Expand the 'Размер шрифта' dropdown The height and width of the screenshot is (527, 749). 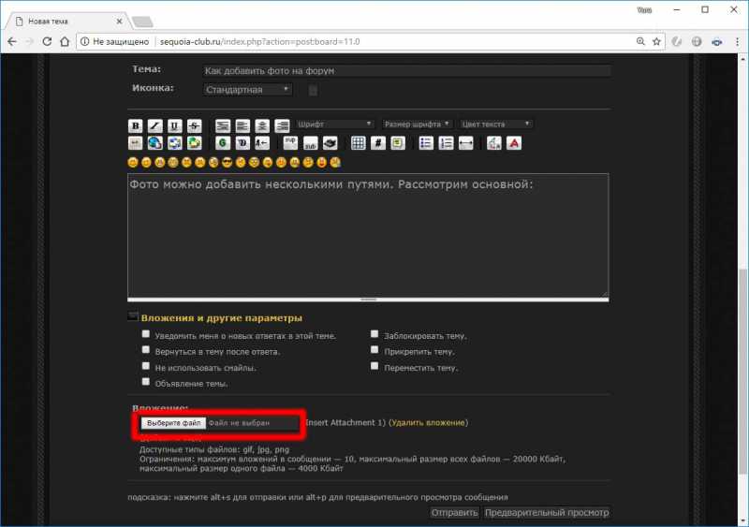point(417,124)
